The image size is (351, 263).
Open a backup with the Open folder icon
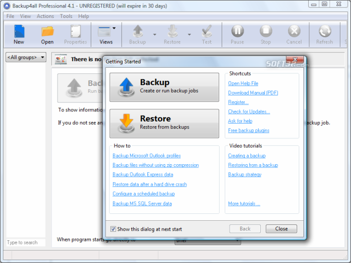pos(47,32)
